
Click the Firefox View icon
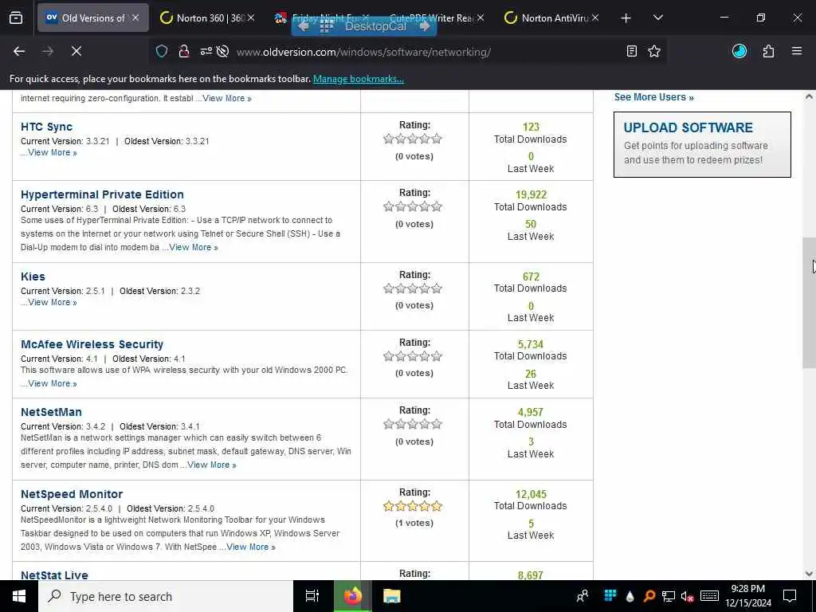pos(16,18)
